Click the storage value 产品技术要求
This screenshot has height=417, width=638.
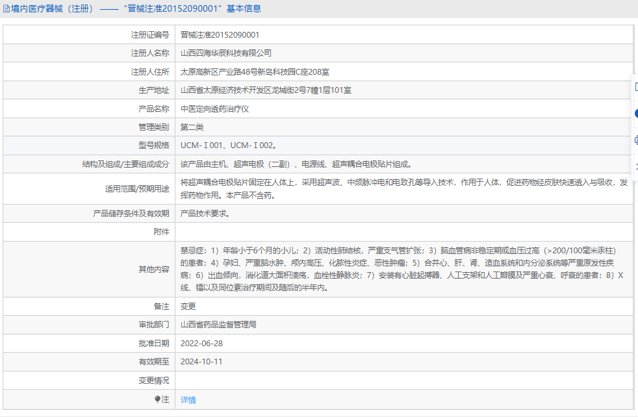click(205, 213)
